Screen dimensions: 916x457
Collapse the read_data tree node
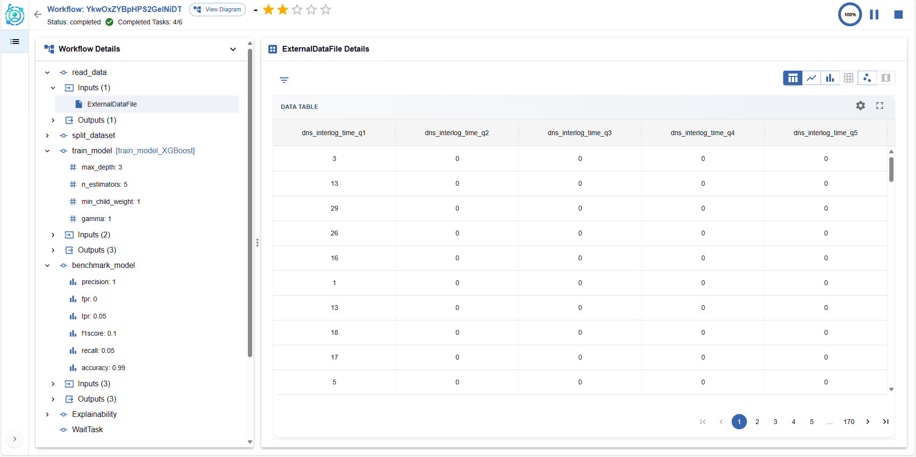[x=47, y=73]
